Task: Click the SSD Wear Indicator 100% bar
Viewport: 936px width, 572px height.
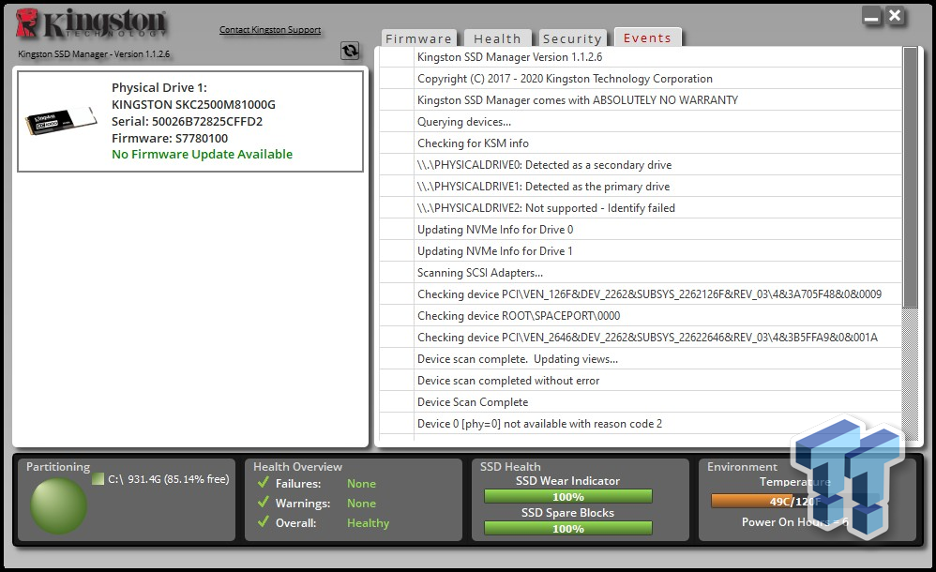Action: [x=567, y=497]
